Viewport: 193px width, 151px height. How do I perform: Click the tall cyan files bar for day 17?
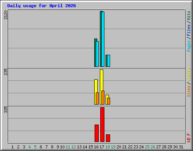tap(103, 39)
